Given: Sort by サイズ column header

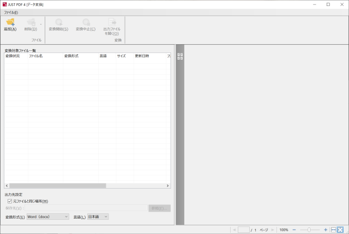Looking at the screenshot, I should [x=125, y=56].
